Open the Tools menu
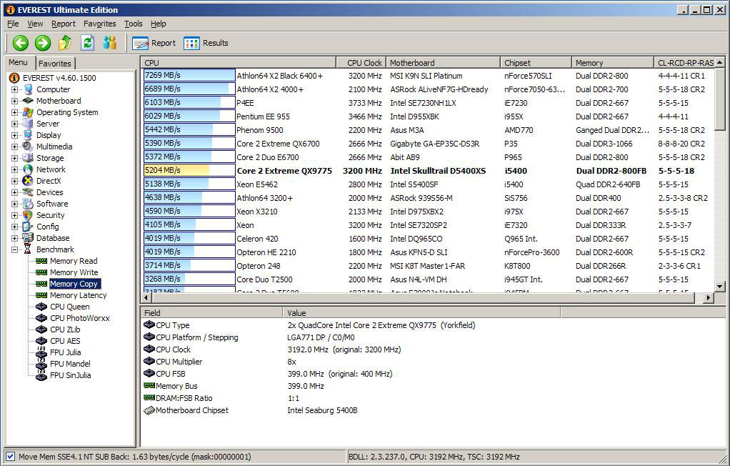The image size is (730, 466). (133, 24)
